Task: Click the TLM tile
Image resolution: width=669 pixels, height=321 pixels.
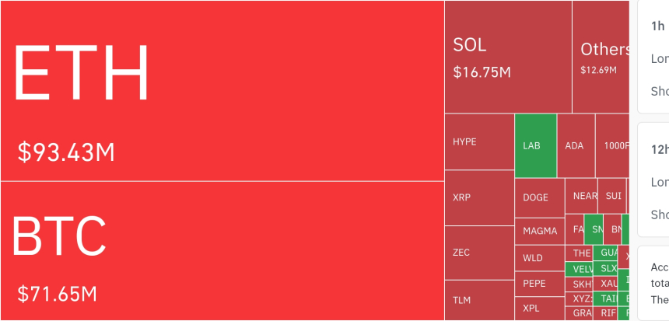Action: pos(479,300)
